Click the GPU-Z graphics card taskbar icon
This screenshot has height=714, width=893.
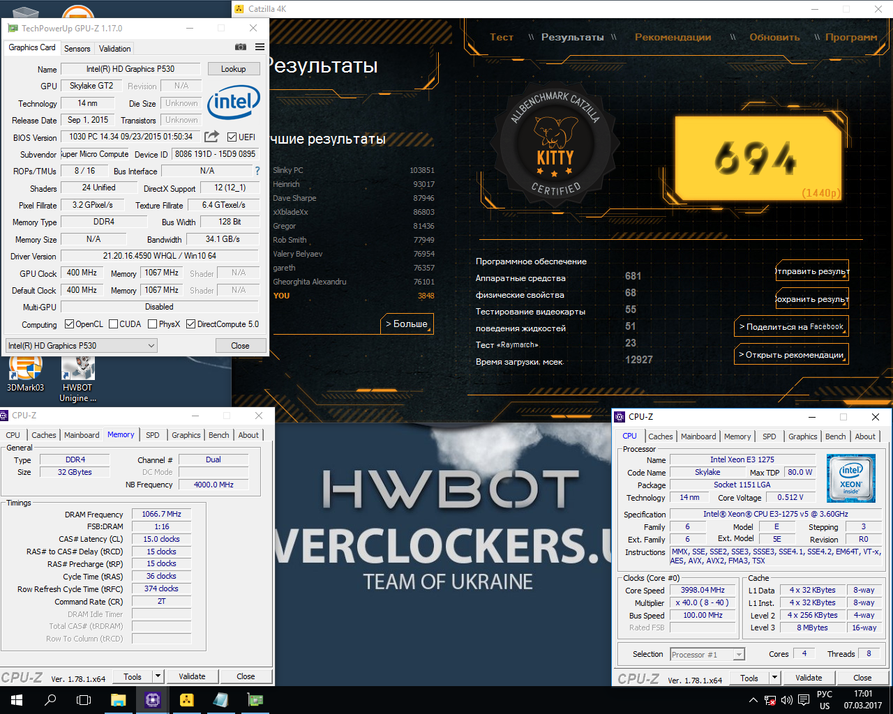pos(255,700)
